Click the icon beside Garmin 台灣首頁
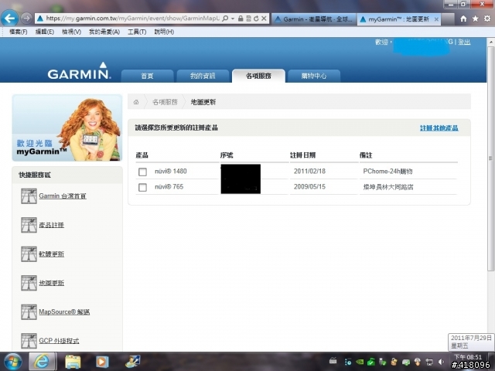Viewport: 495px width, 371px height. click(x=29, y=196)
